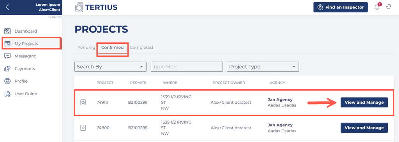Select project number 74800
Image resolution: width=399 pixels, height=142 pixels.
pyautogui.click(x=103, y=128)
